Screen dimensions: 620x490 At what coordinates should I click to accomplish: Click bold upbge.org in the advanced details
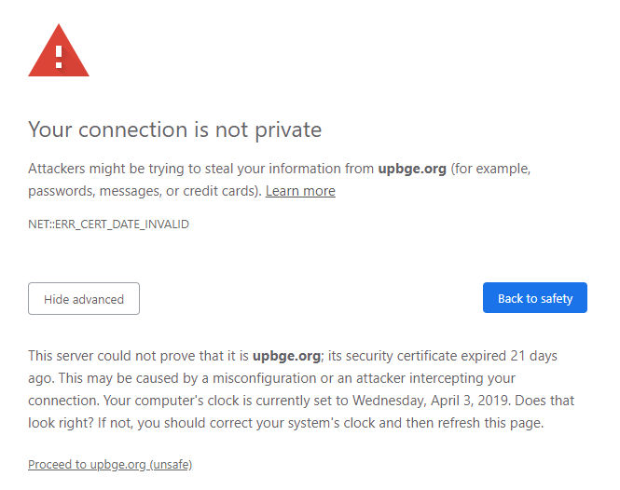click(x=286, y=356)
